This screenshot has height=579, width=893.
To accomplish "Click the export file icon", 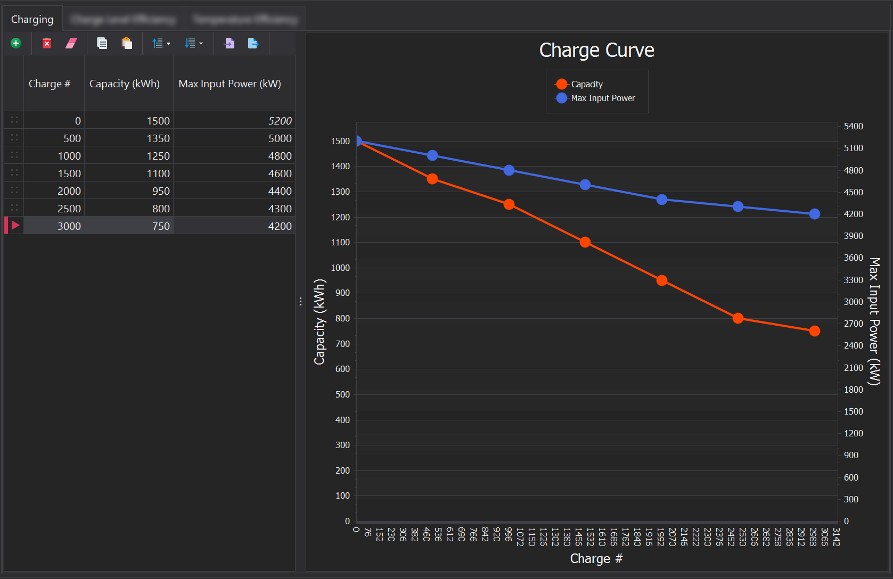I will point(253,43).
